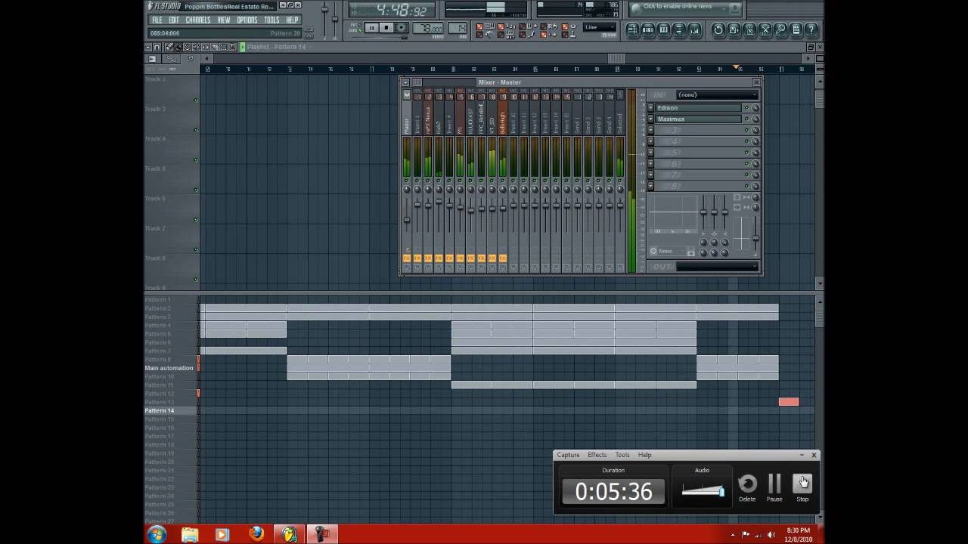
Task: Open the CHANNELS menu
Action: click(x=198, y=20)
